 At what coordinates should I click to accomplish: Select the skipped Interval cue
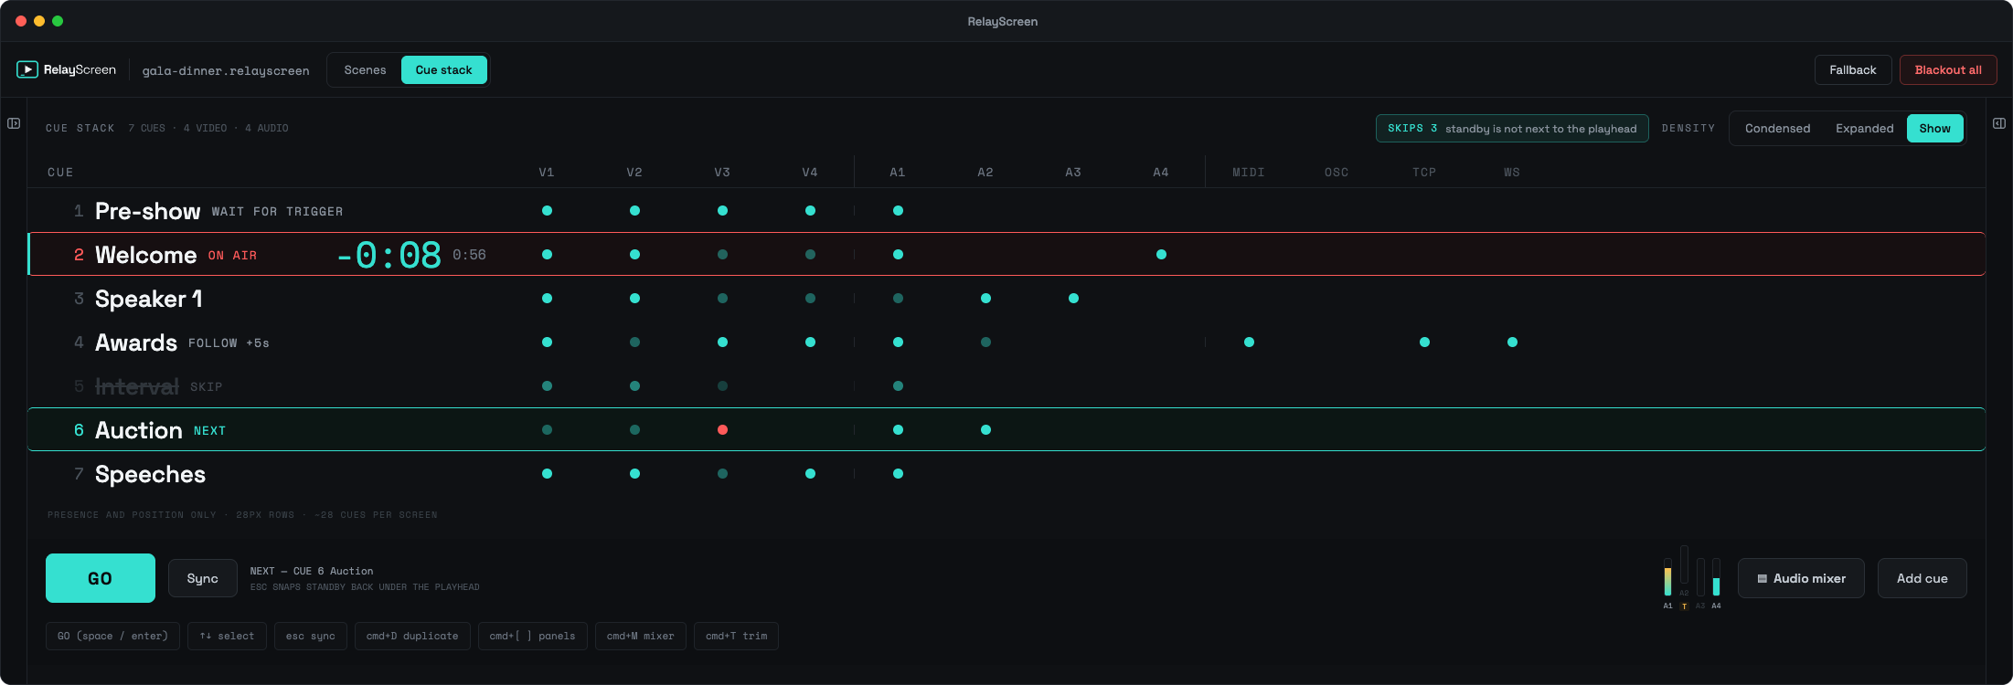point(1006,386)
